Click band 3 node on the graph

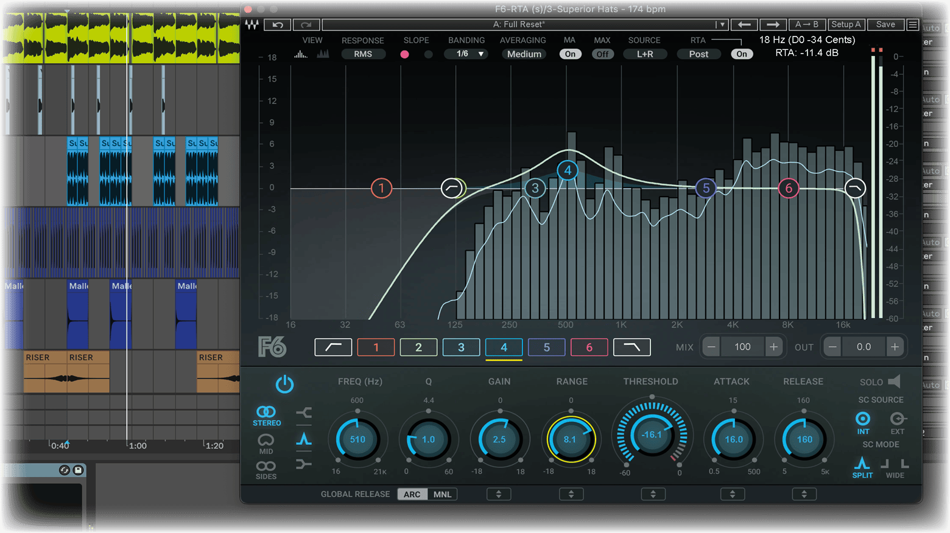click(535, 188)
